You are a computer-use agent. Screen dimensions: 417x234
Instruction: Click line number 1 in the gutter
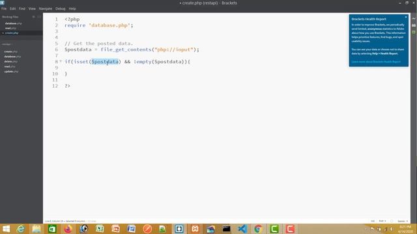click(57, 19)
